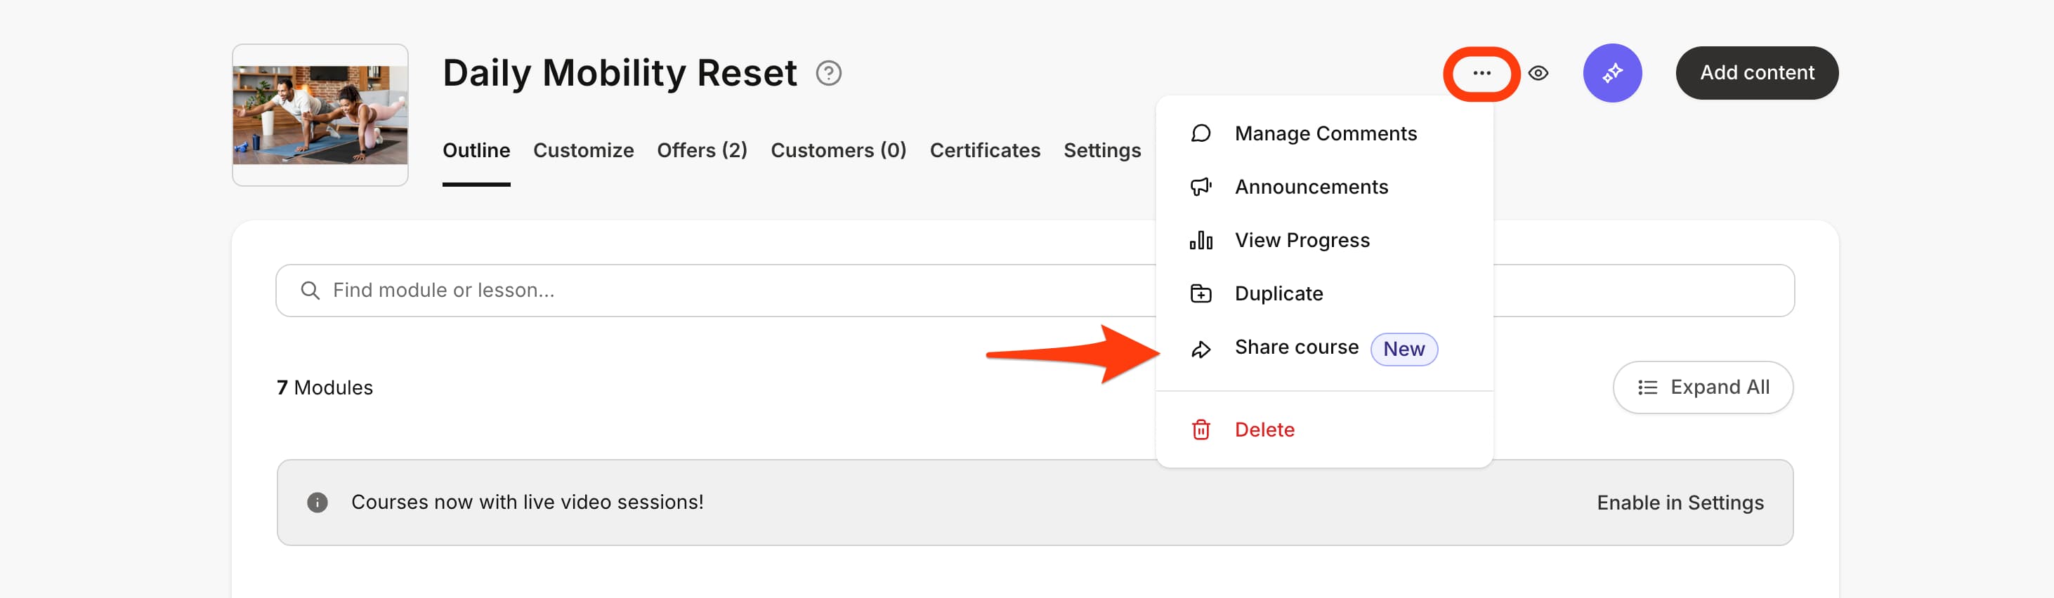Viewport: 2054px width, 598px height.
Task: Open the Customers (0) tab
Action: tap(838, 150)
